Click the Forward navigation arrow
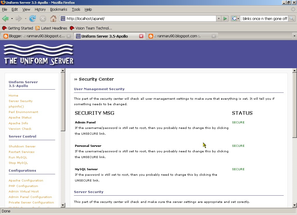This screenshot has height=215, width=297. click(19, 18)
